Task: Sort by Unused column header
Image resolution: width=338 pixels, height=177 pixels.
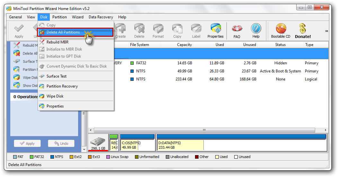Action: pos(241,45)
